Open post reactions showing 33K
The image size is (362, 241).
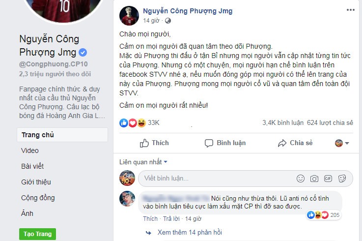139,123
